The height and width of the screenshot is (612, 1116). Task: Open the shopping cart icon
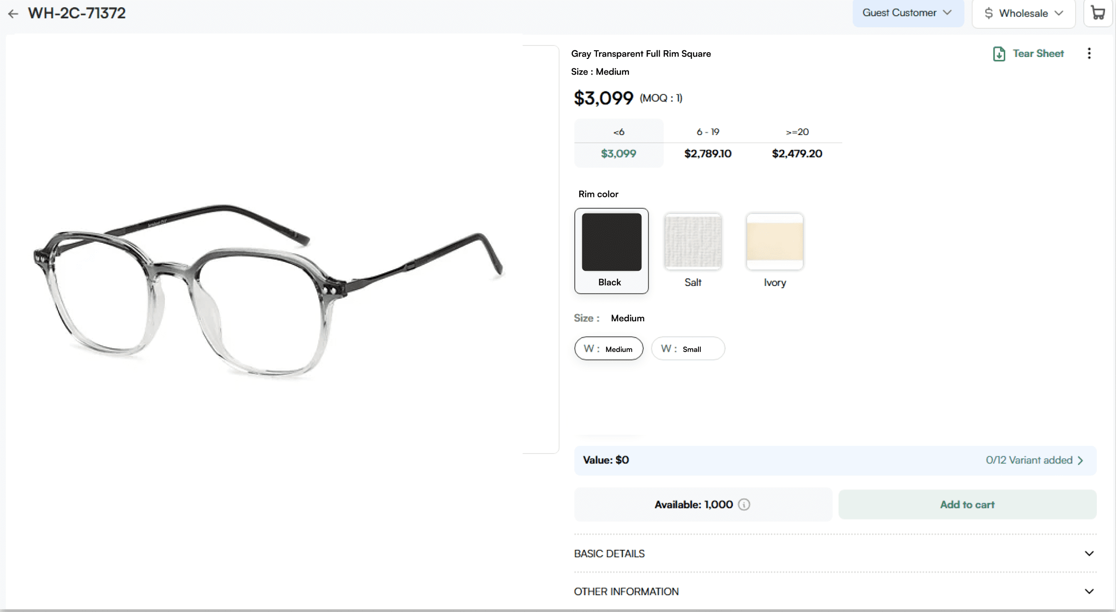[x=1098, y=13]
